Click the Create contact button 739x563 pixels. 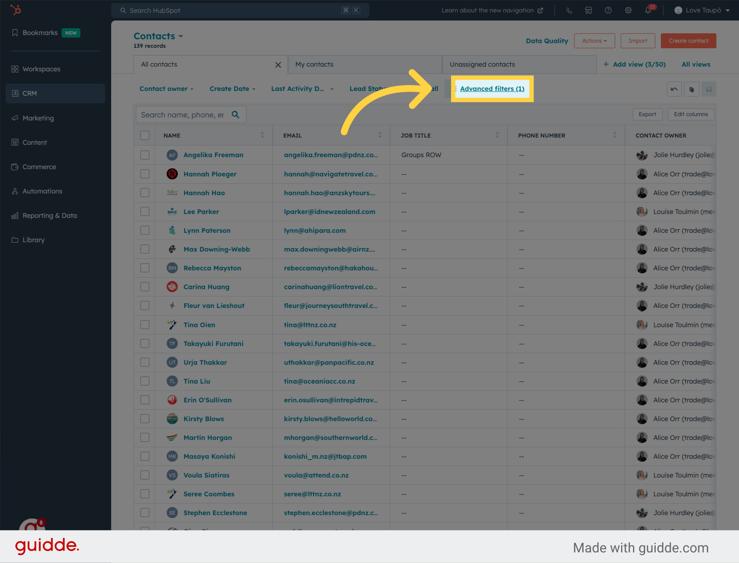[688, 41]
